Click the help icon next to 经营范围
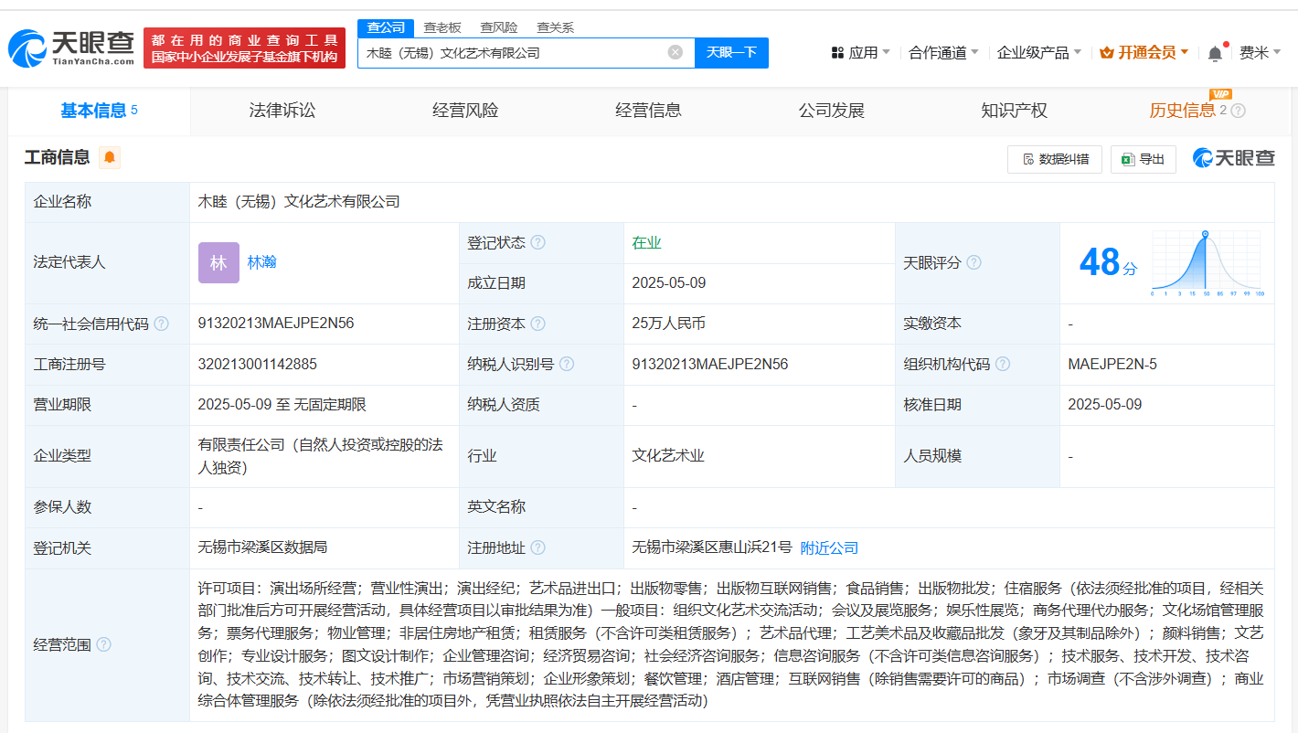Image resolution: width=1298 pixels, height=733 pixels. point(103,644)
